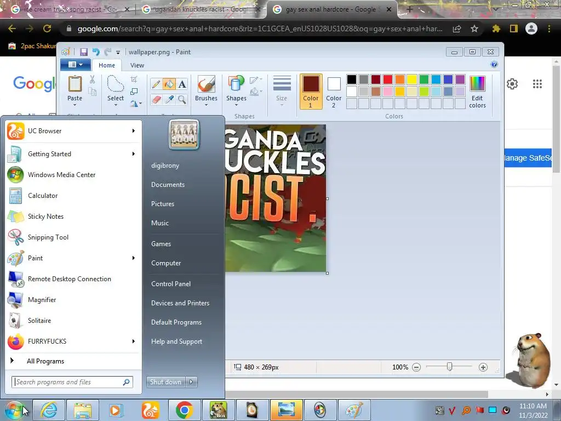561x421 pixels.
Task: Select the Eraser tool in Paint
Action: click(x=156, y=99)
